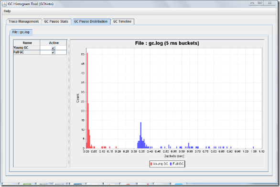Open the GC Pause Stats tab
This screenshot has width=280, height=187.
tap(56, 21)
